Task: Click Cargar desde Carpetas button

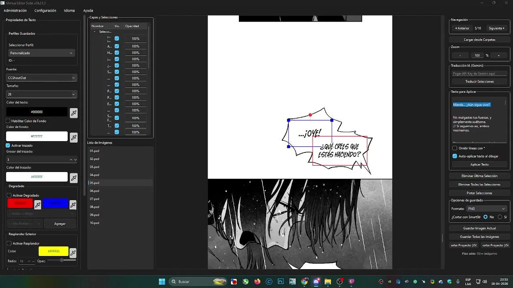Action: point(479,40)
